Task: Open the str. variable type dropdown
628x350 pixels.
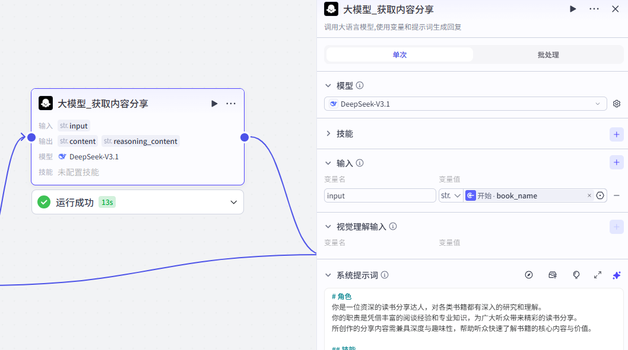Action: tap(451, 195)
